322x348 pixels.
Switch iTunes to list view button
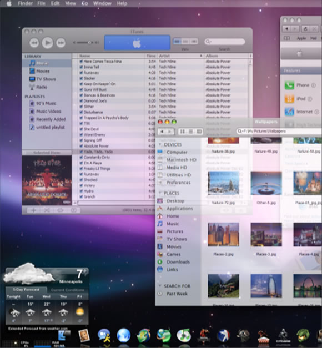[x=177, y=42]
